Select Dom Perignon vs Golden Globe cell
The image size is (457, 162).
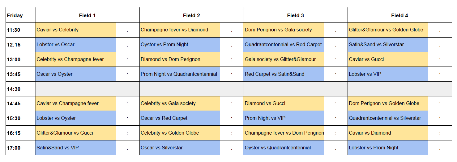click(x=388, y=103)
